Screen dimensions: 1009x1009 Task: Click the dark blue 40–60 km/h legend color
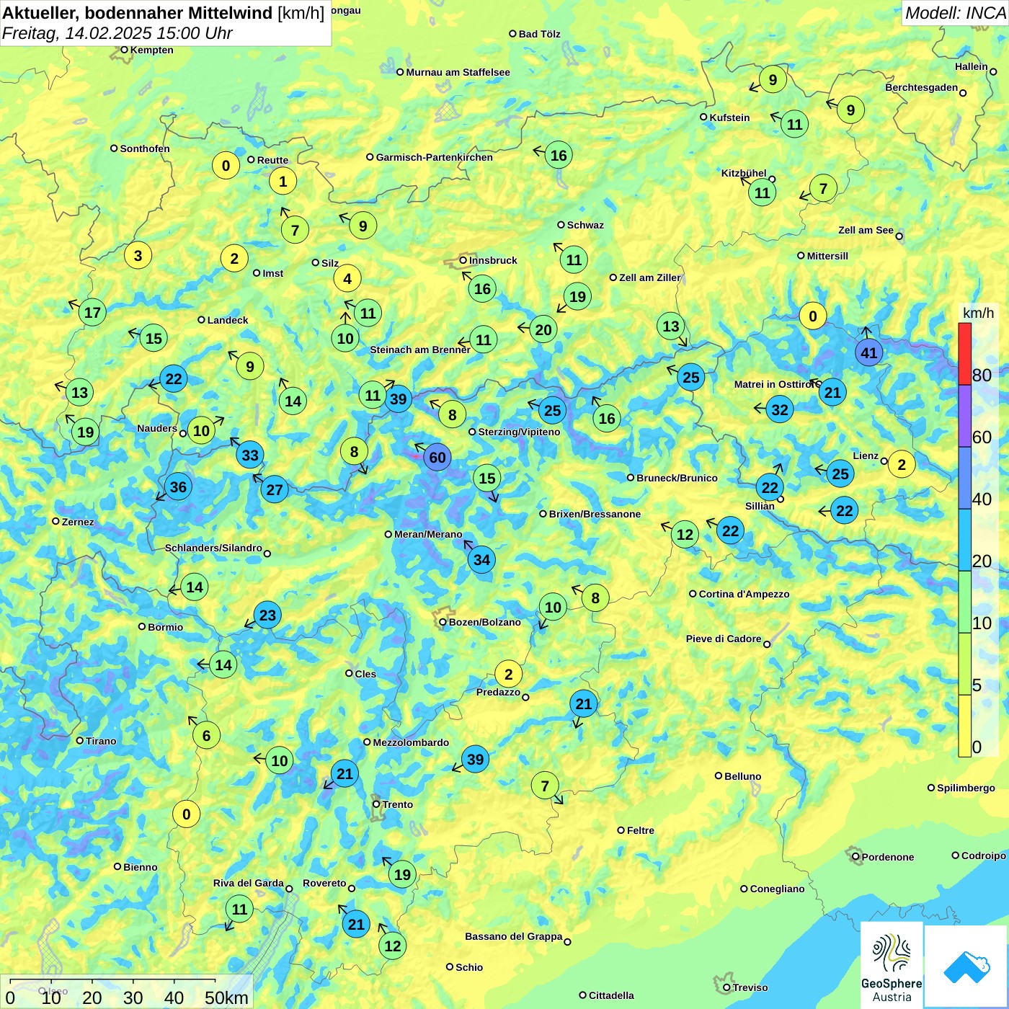coord(964,478)
